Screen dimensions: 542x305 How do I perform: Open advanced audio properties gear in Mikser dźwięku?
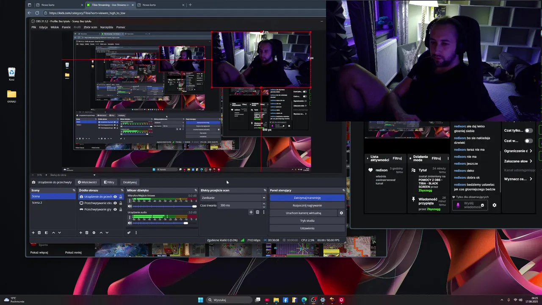point(129,233)
